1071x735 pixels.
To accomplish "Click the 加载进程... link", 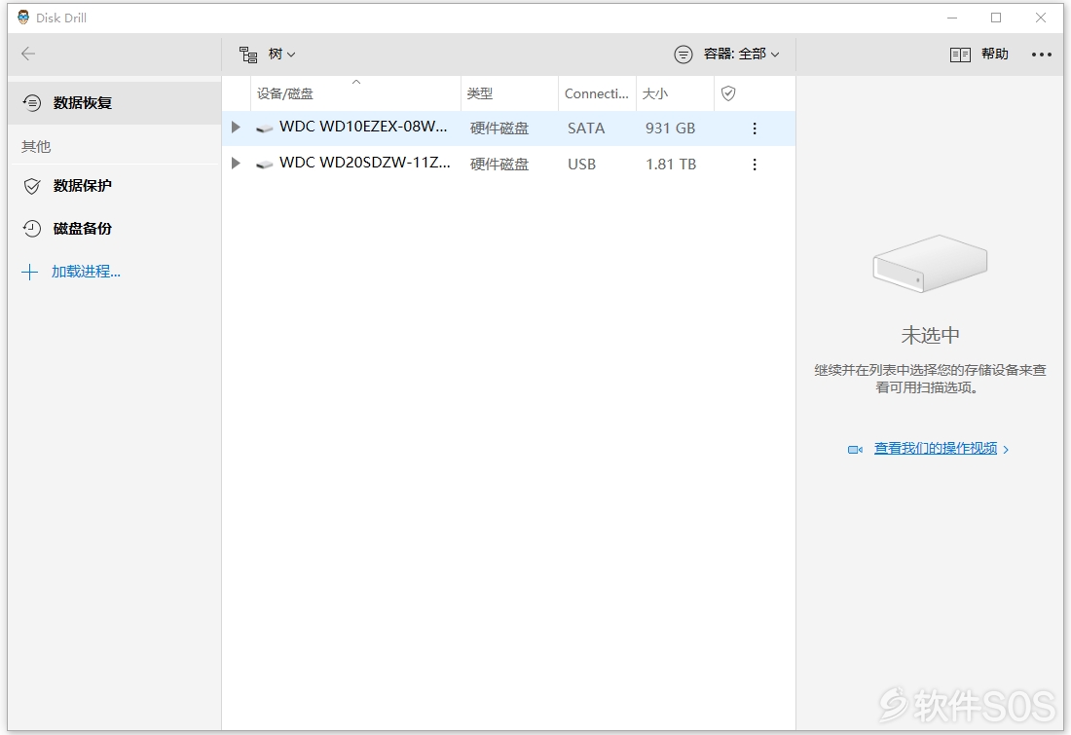I will [86, 272].
